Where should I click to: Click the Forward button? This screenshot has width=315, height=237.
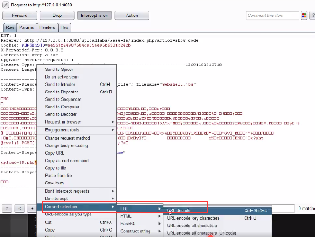(20, 16)
